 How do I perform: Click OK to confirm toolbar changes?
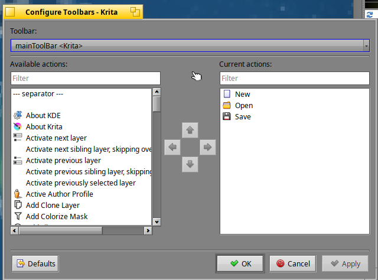pos(240,263)
